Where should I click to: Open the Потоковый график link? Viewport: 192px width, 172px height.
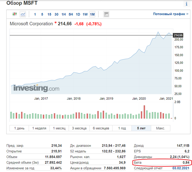coord(170,14)
